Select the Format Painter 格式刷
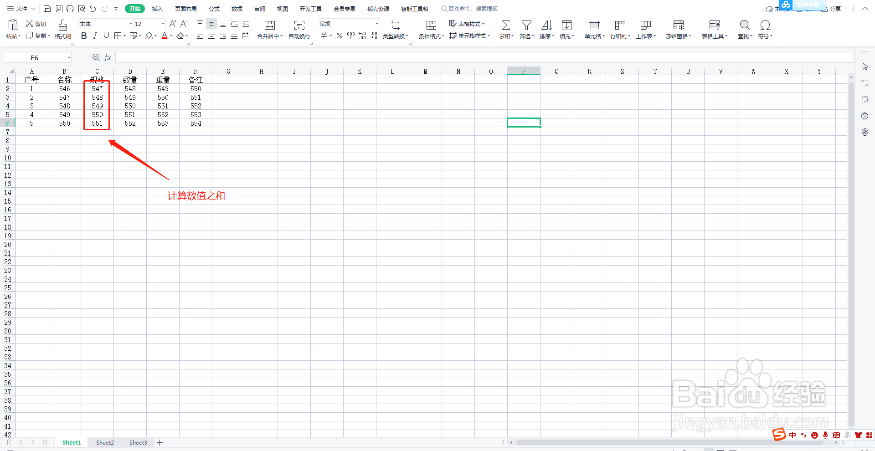The height and width of the screenshot is (451, 875). point(63,29)
